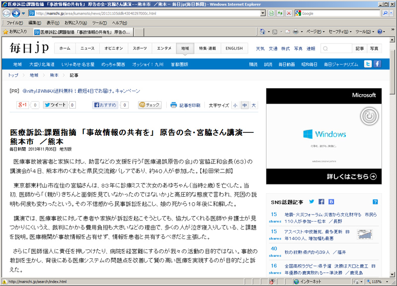Select the ホーム navigation tab
Screen dimensions: 397x286
(x=65, y=48)
